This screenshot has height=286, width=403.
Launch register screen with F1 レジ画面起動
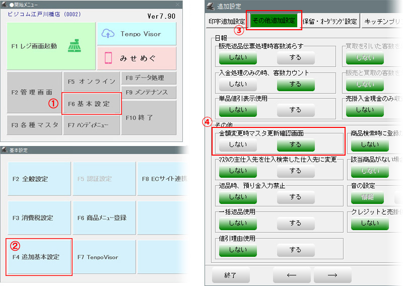tap(51, 46)
